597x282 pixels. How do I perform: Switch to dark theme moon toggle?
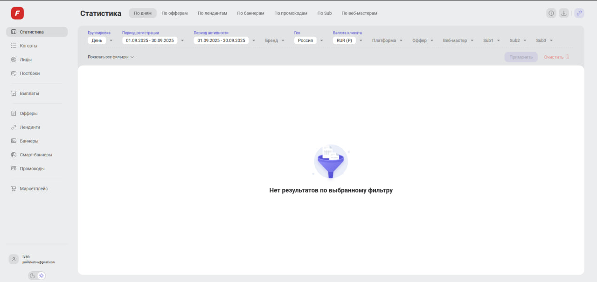click(33, 275)
